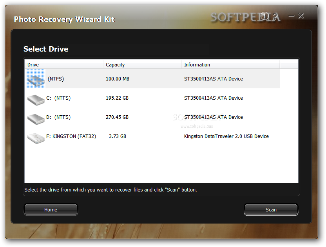Open the info (i) icon in title bar
This screenshot has width=326, height=247.
click(264, 16)
